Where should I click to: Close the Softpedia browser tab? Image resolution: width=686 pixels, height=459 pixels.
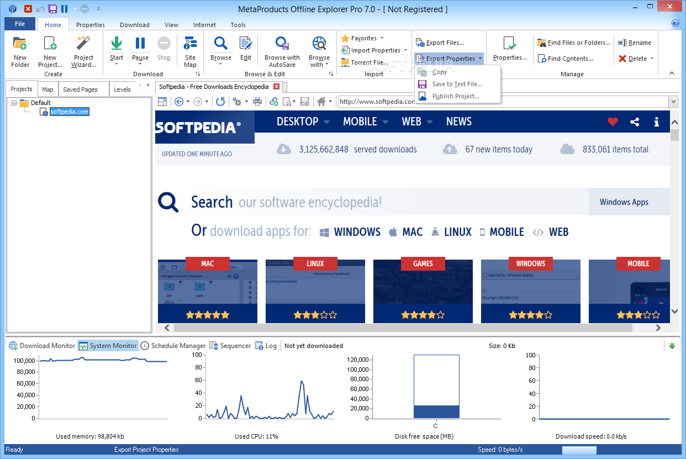point(277,87)
